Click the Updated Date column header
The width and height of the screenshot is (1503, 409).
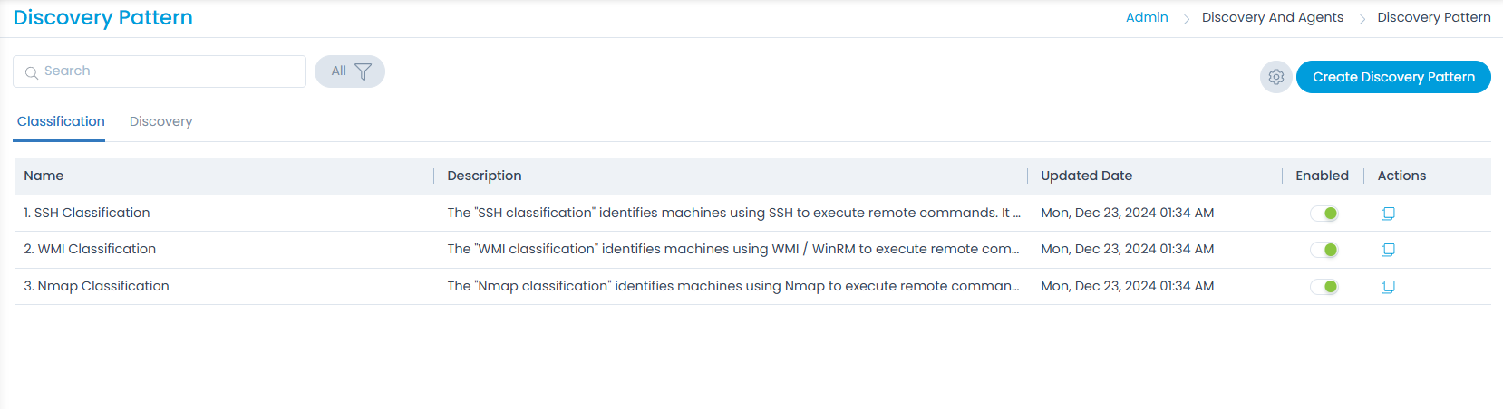click(x=1086, y=176)
